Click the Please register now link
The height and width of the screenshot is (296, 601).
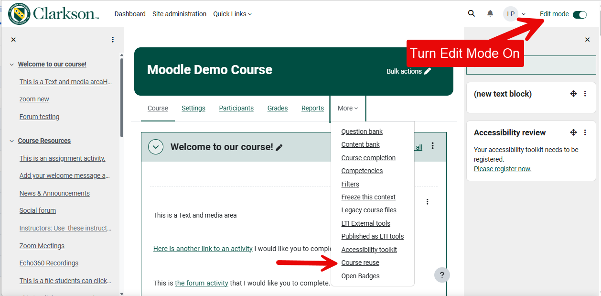point(502,169)
